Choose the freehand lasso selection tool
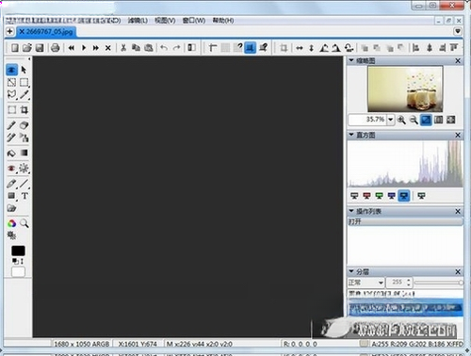 pyautogui.click(x=11, y=94)
